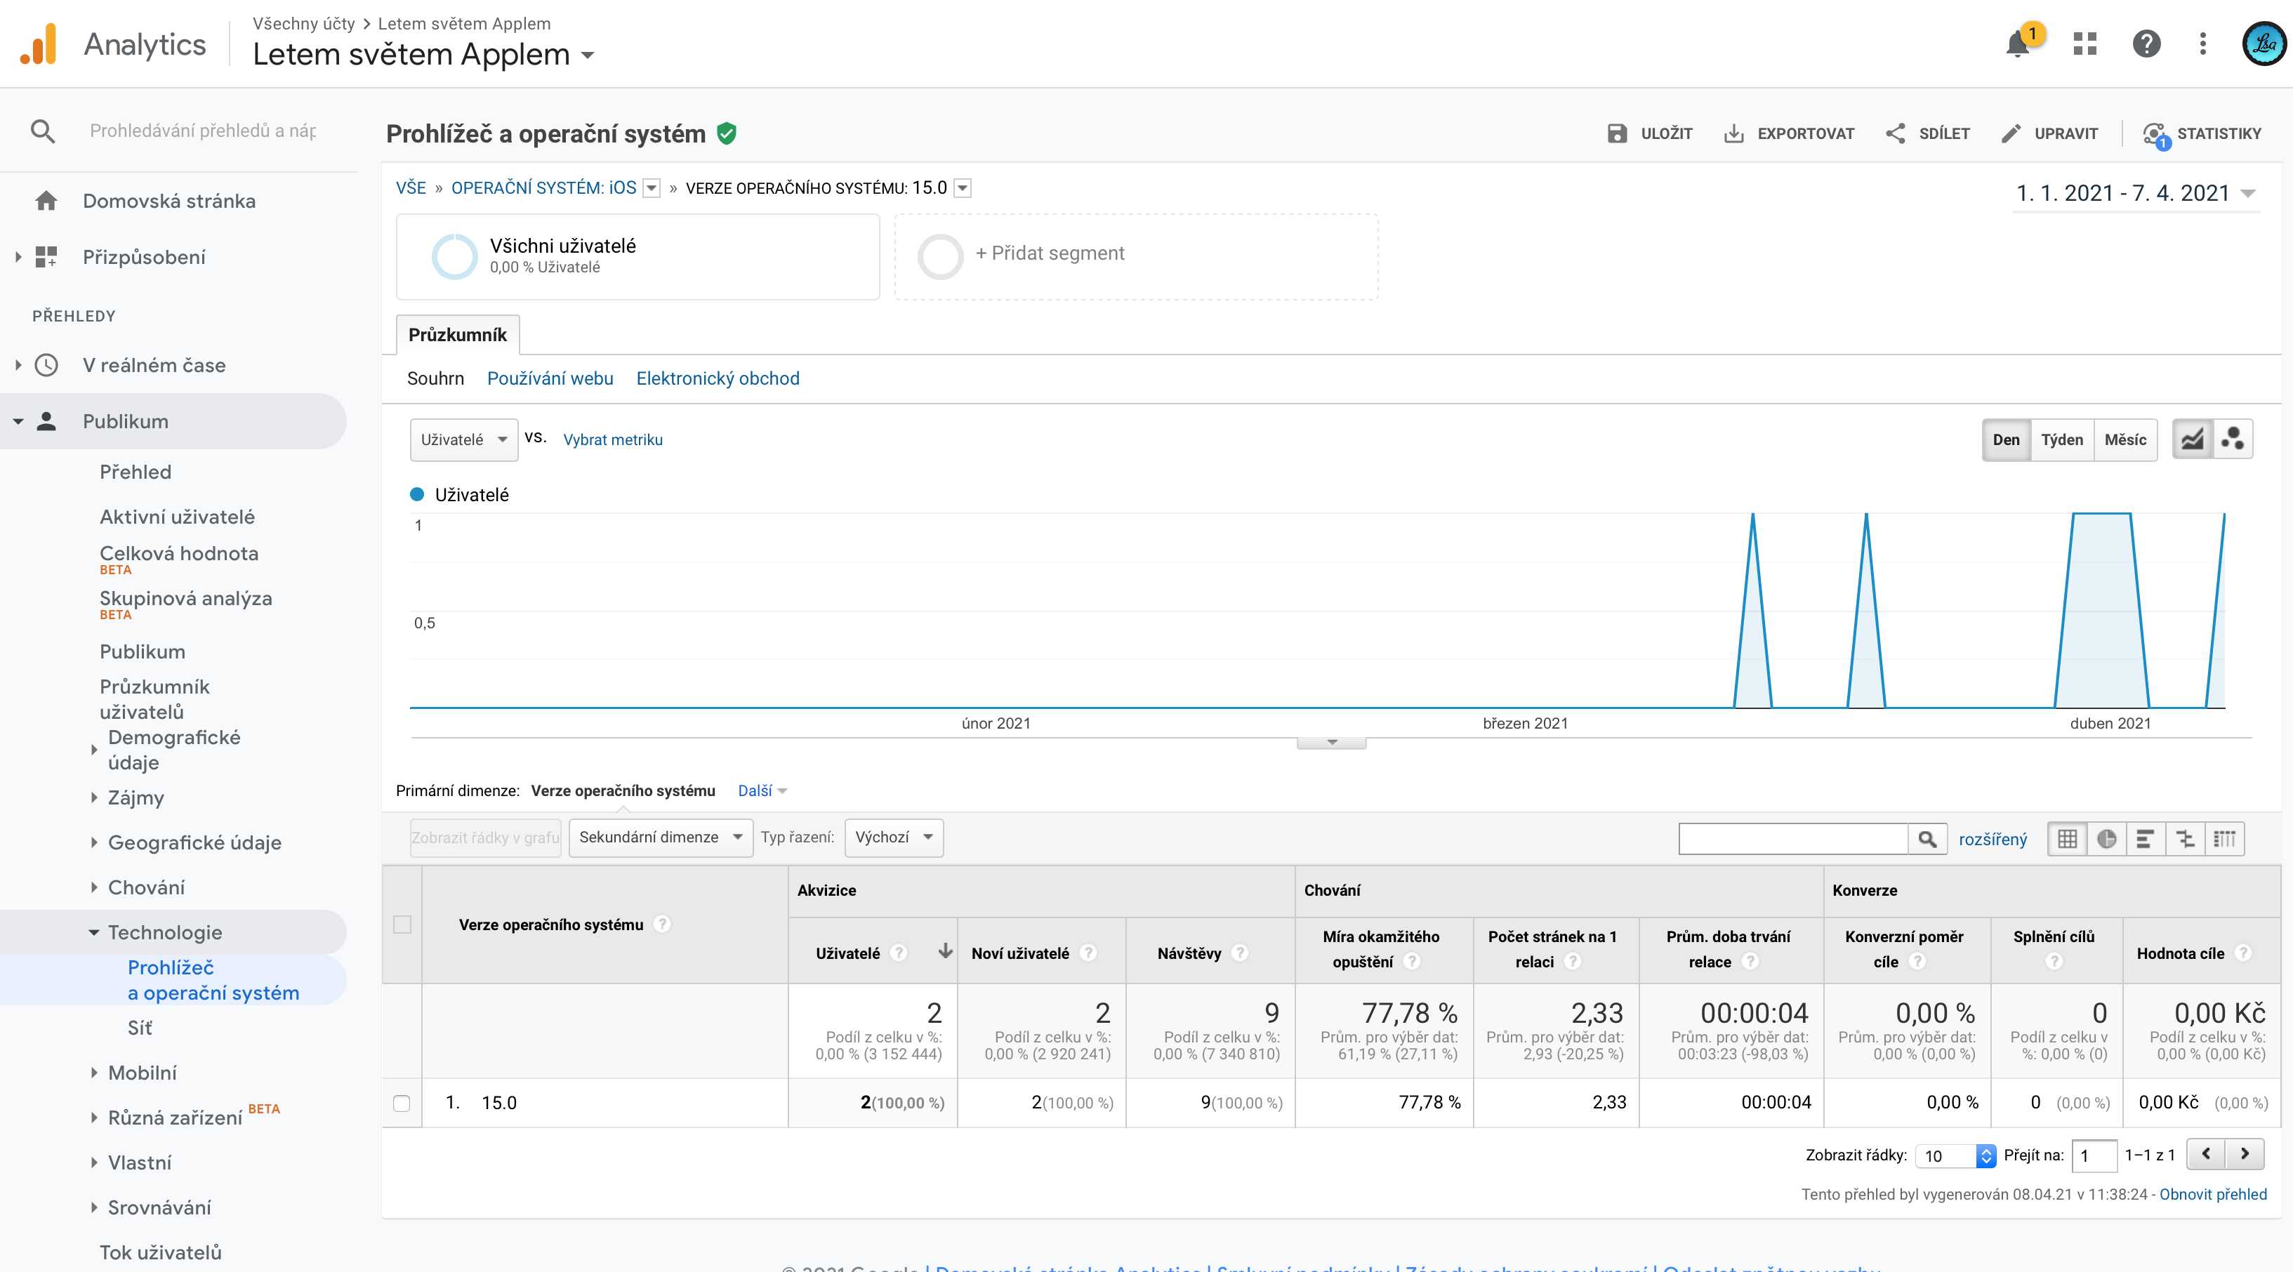Click the help question mark icon
The image size is (2293, 1272).
coord(2146,44)
